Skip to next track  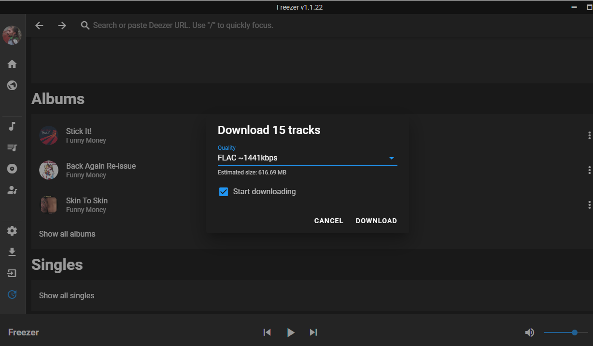click(313, 332)
